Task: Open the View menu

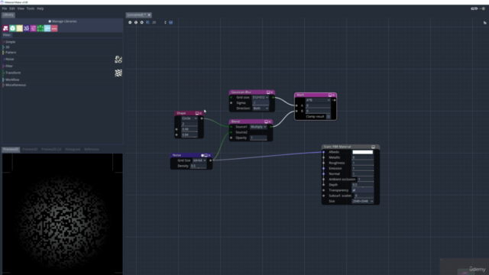Action: (21, 8)
